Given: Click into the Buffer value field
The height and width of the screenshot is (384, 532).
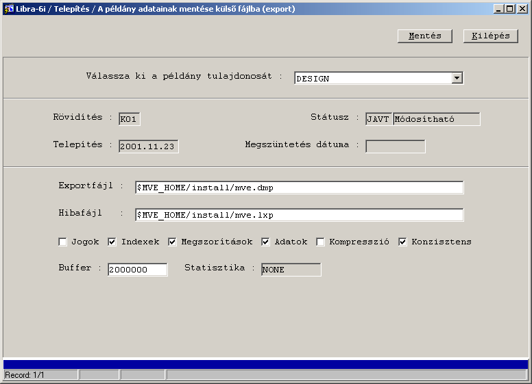Looking at the screenshot, I should tap(137, 270).
